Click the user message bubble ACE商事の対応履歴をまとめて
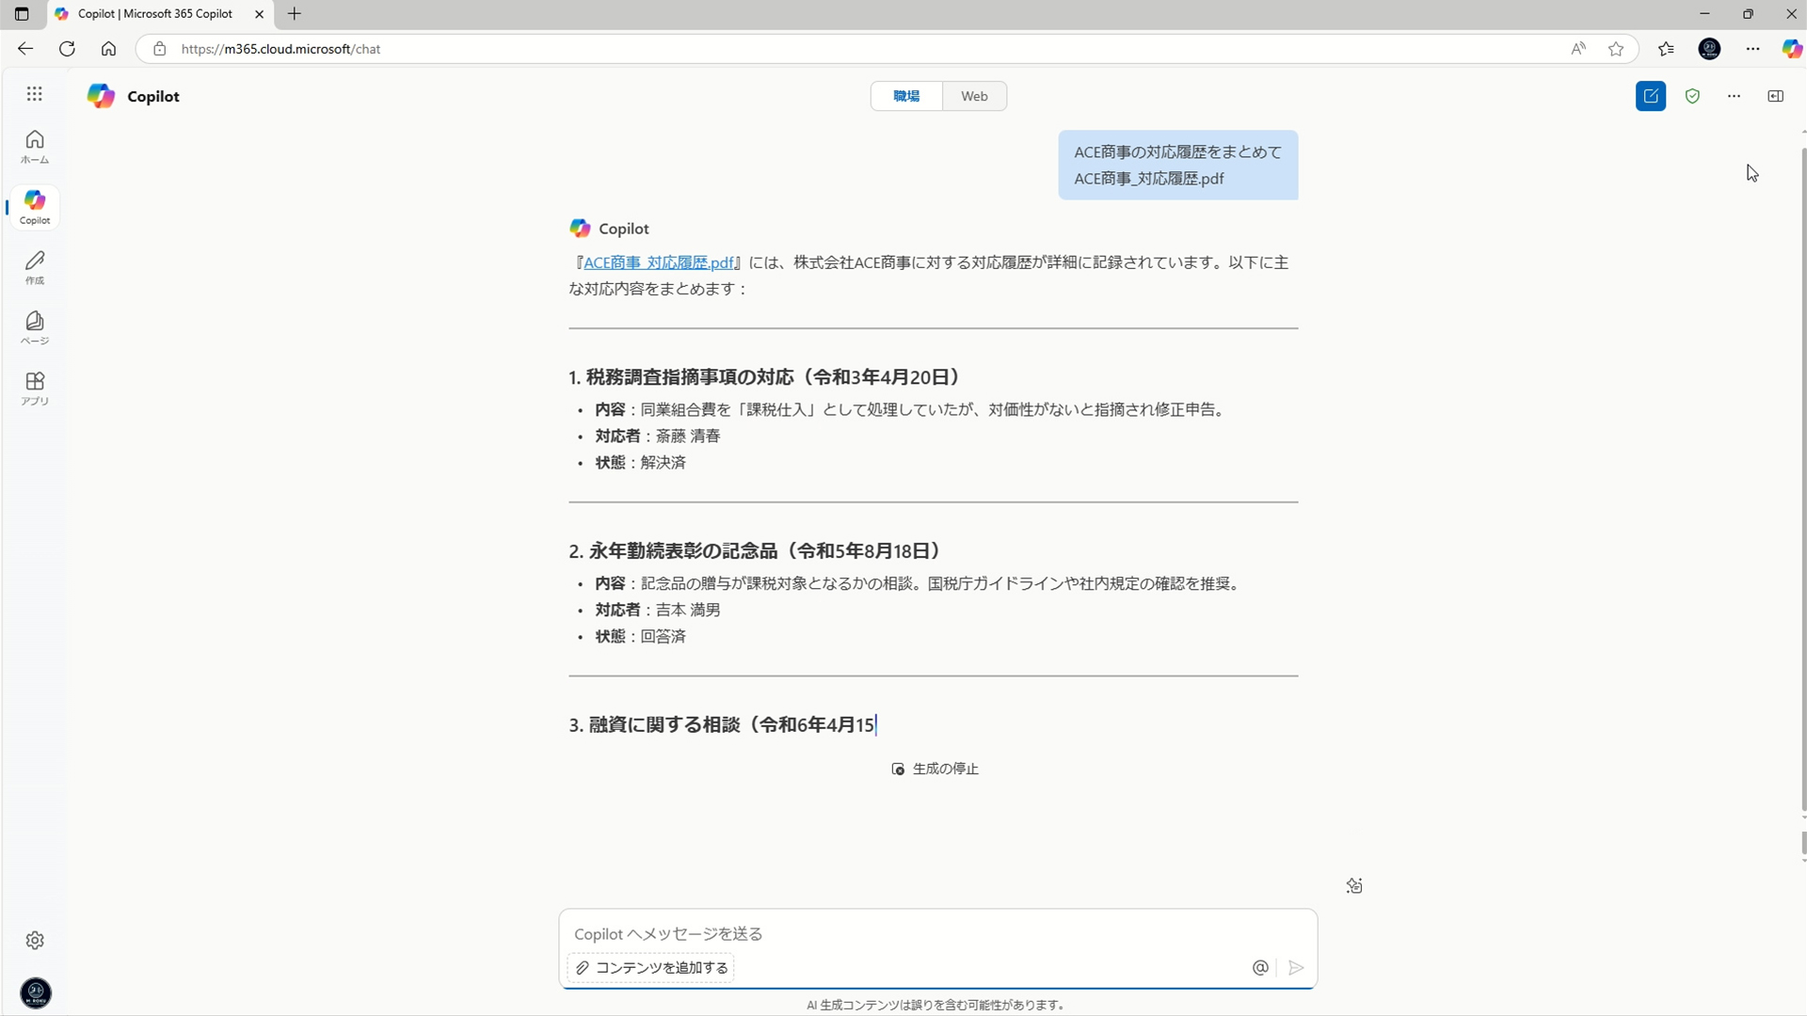The height and width of the screenshot is (1016, 1807). (x=1177, y=165)
